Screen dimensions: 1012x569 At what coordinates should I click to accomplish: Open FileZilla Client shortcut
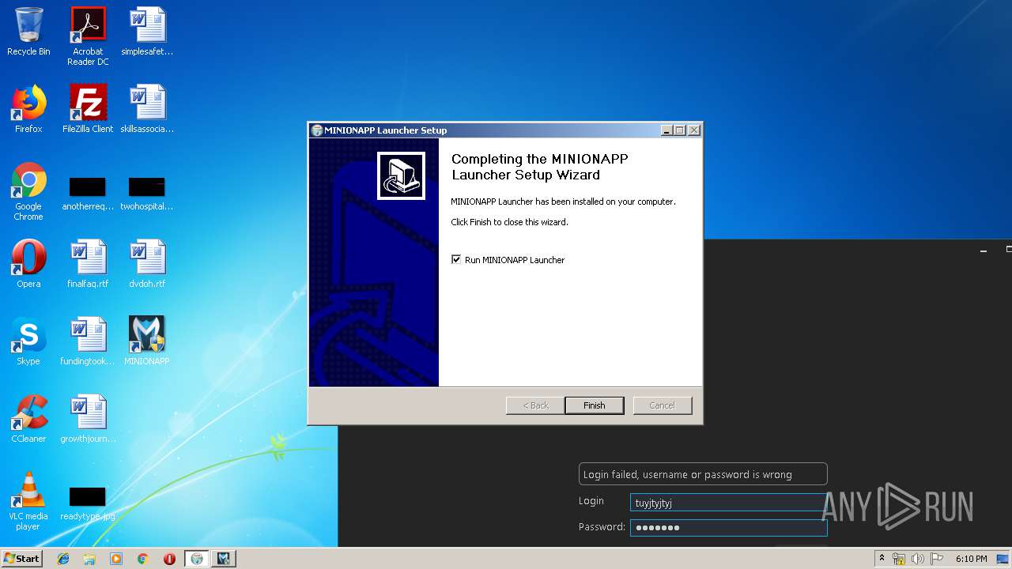pyautogui.click(x=88, y=109)
